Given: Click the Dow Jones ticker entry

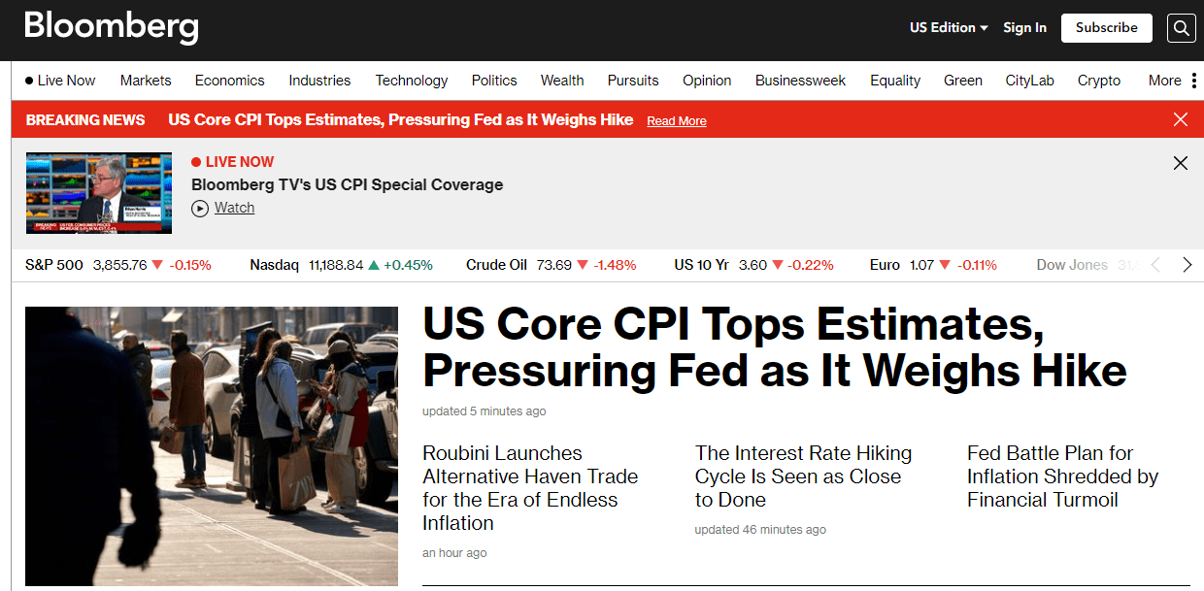Looking at the screenshot, I should [x=1086, y=265].
